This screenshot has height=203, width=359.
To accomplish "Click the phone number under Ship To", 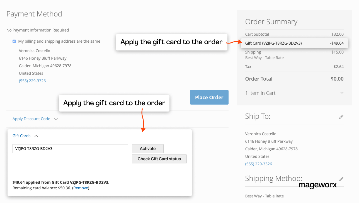I will click(x=258, y=164).
